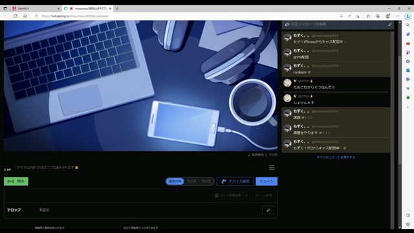Screen dimensions: 414x233
Task: Open the sidebar green tree icon
Action: point(408,98)
